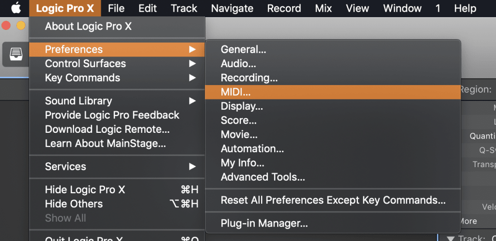Choose About Logic Pro X

117,27
